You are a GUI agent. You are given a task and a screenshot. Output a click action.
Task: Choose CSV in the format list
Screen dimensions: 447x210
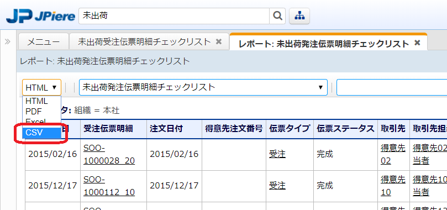[41, 133]
